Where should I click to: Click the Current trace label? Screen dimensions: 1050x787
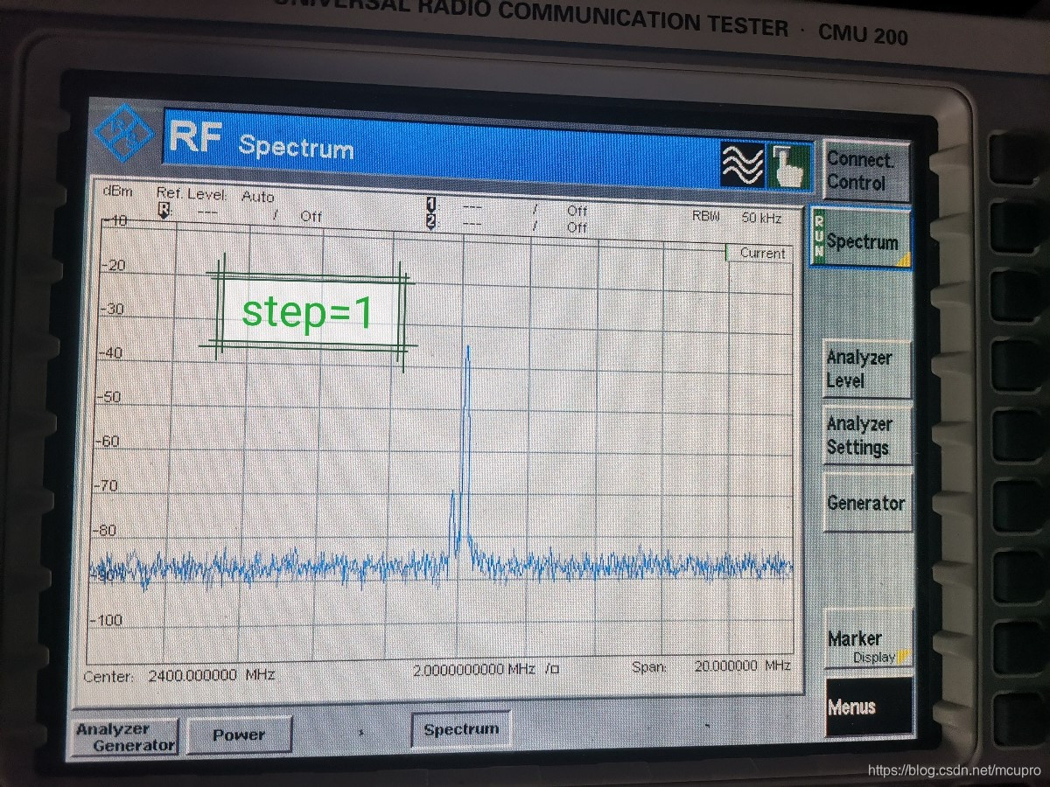coord(761,254)
